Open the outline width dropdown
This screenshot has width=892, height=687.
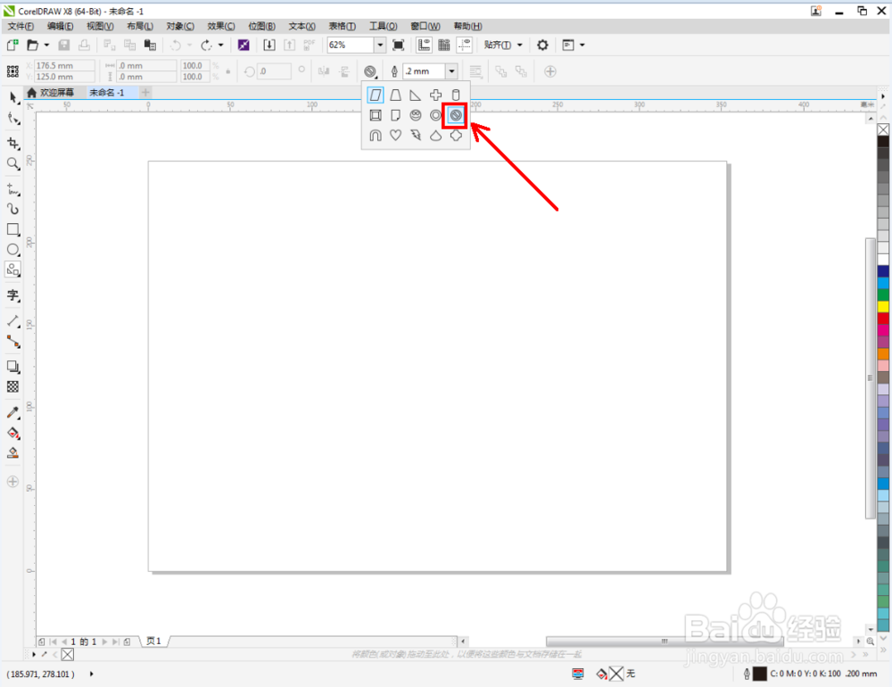[451, 71]
